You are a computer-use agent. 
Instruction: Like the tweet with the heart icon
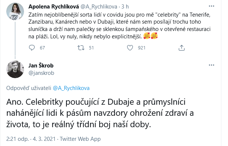[130, 48]
